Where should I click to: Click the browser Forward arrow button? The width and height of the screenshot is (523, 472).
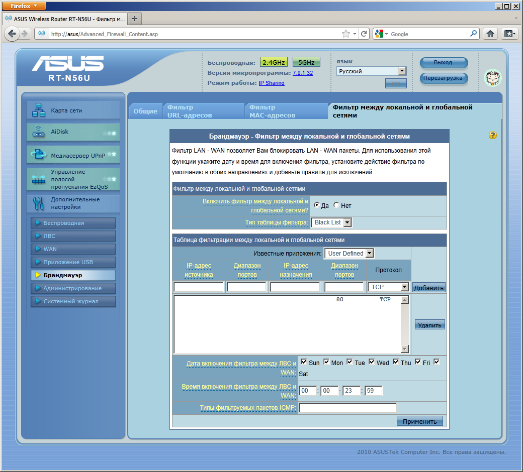tap(24, 34)
